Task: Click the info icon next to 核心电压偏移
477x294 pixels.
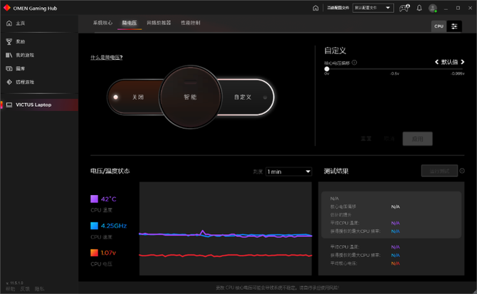Action: [355, 63]
